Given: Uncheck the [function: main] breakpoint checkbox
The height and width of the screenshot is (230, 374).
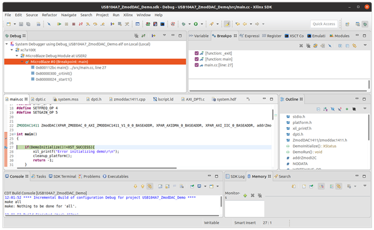Looking at the screenshot, I should (197, 59).
